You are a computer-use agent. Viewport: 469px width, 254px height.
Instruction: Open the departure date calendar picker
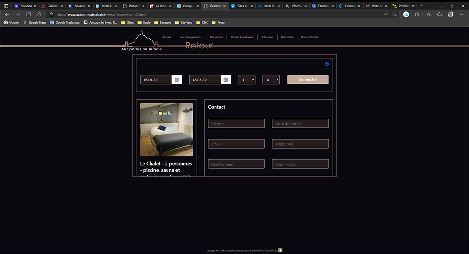click(225, 79)
